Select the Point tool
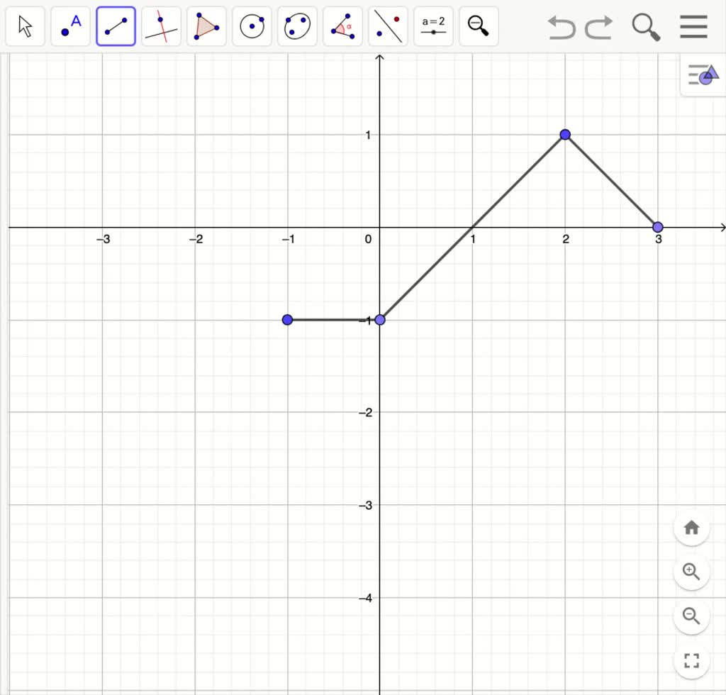The image size is (726, 695). click(x=70, y=26)
